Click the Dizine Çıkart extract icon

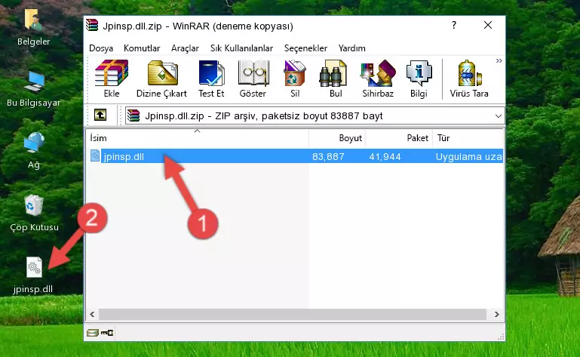(x=161, y=79)
